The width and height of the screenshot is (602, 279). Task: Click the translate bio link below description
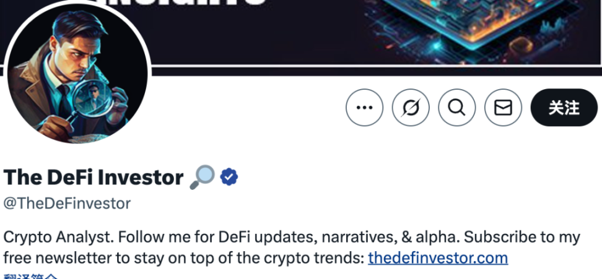pos(31,276)
